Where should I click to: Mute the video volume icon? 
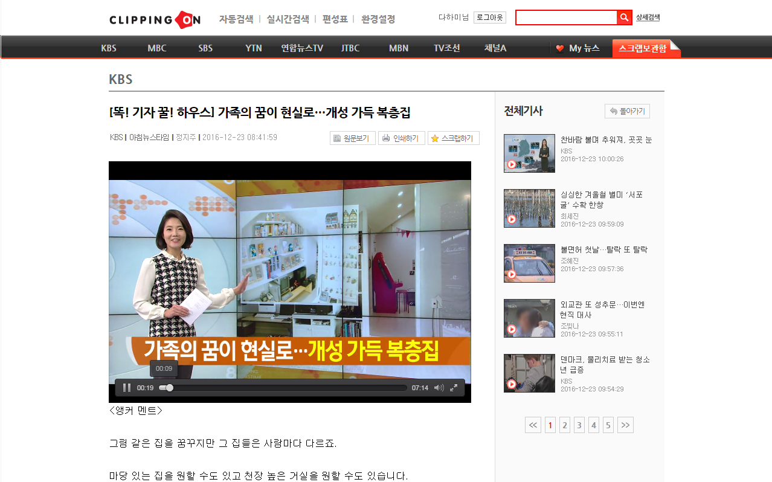pos(439,388)
